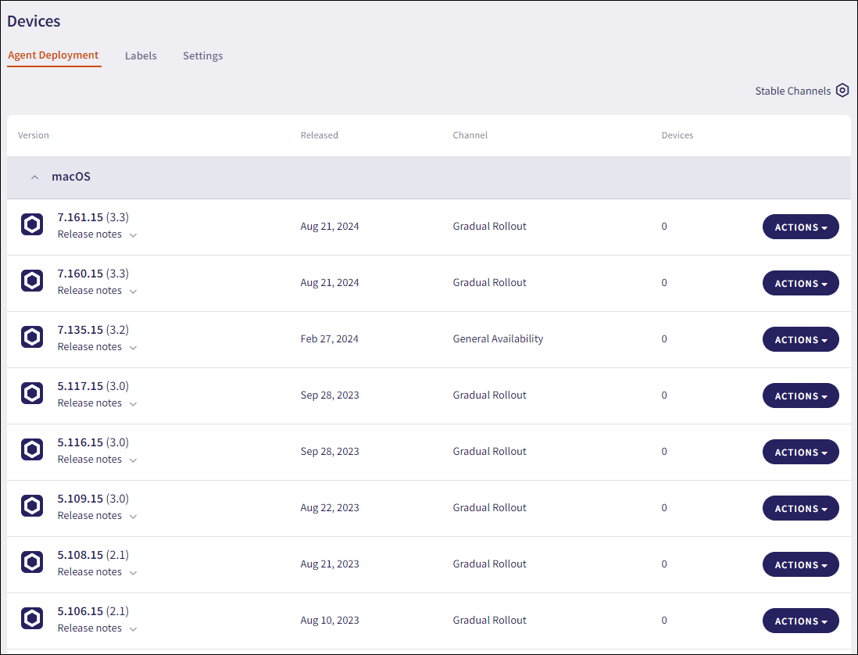858x655 pixels.
Task: Click the agent icon for version 5.117.15
Action: [32, 394]
